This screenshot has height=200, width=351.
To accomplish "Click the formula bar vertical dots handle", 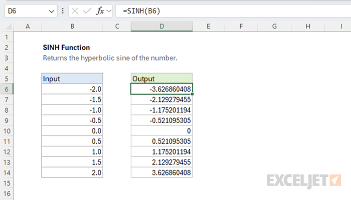I will [x=63, y=11].
